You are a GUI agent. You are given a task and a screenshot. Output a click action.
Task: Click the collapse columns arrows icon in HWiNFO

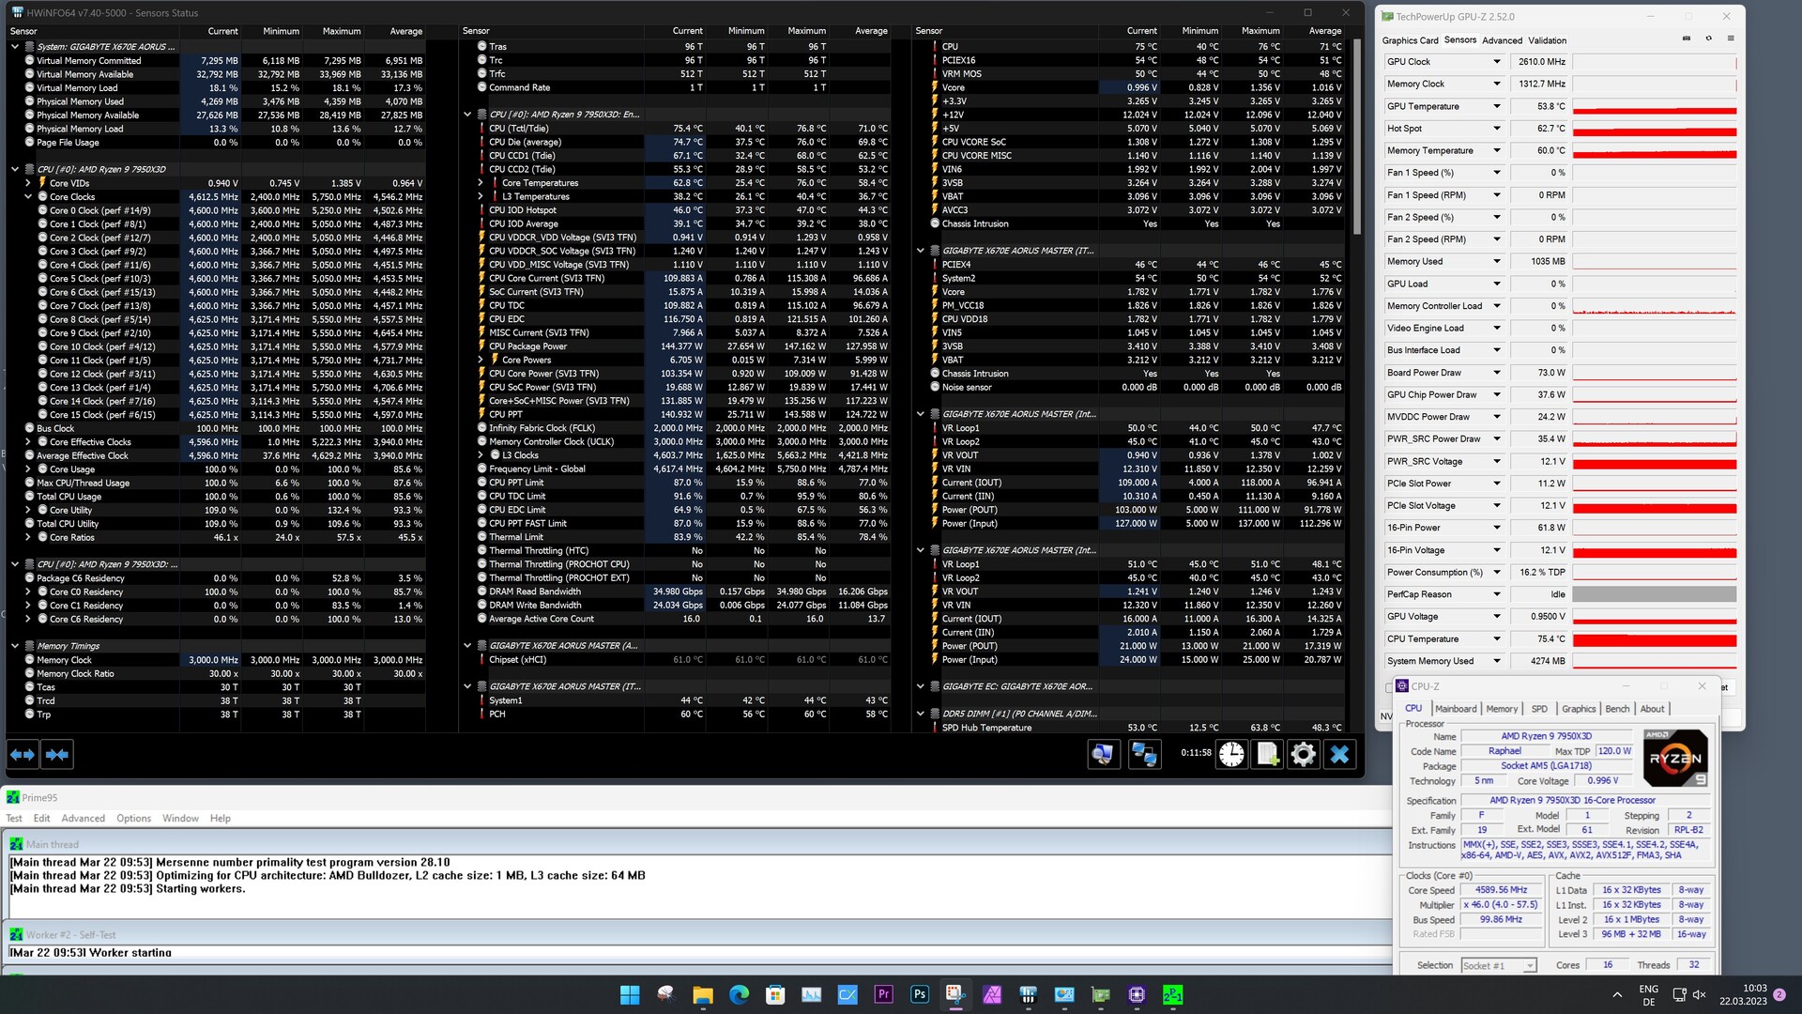point(57,754)
